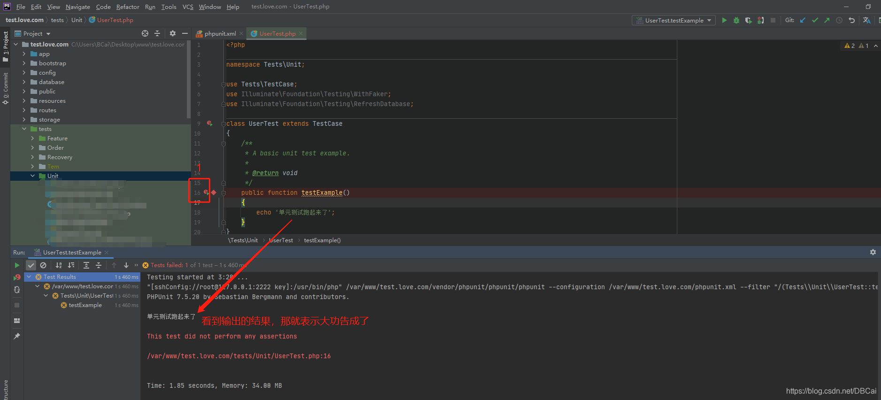
Task: Select UserTest.php editor tab
Action: [277, 33]
